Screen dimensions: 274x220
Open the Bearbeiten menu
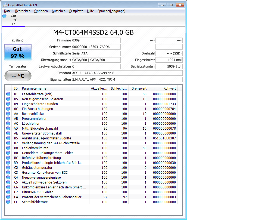point(23,11)
